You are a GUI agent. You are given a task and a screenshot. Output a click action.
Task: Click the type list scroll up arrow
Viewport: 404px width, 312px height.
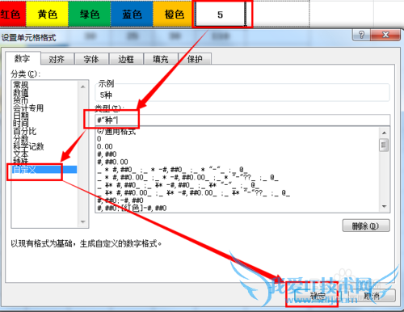click(384, 133)
